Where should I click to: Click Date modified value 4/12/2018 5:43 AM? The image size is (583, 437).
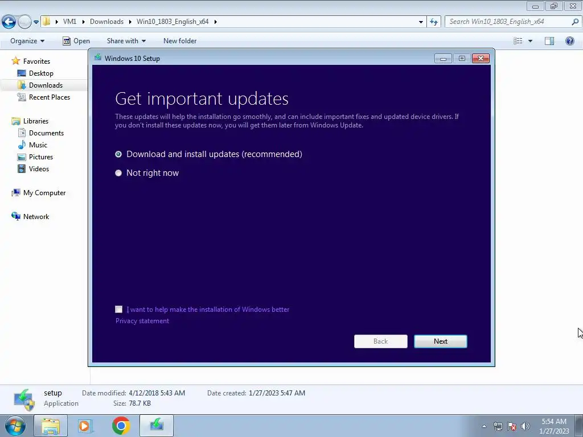(157, 393)
